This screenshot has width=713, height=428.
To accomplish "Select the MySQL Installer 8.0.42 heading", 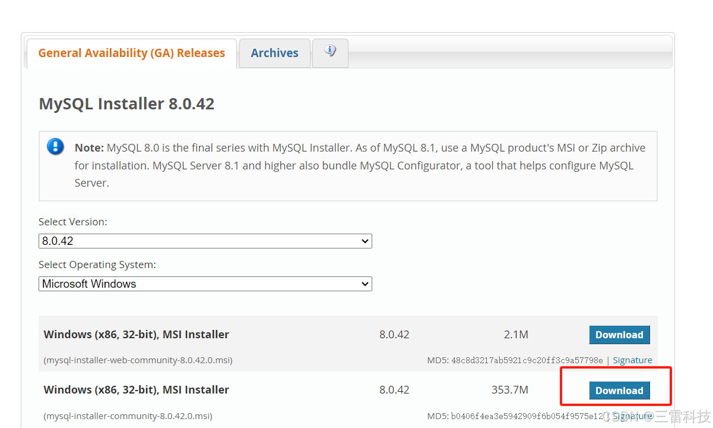I will (126, 104).
